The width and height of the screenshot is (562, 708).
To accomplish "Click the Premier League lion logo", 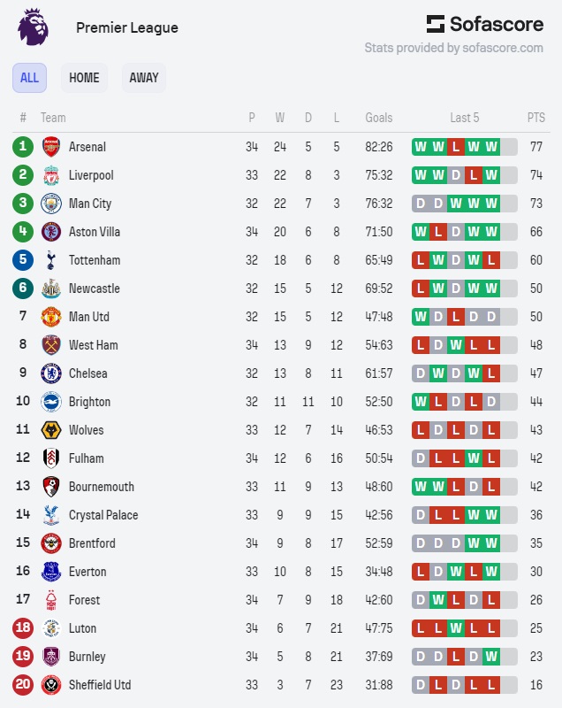I will click(33, 27).
